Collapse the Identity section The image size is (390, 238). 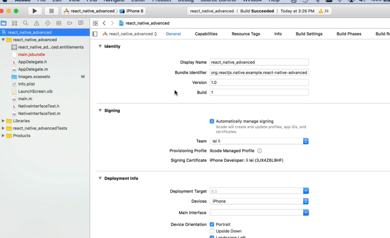click(100, 46)
